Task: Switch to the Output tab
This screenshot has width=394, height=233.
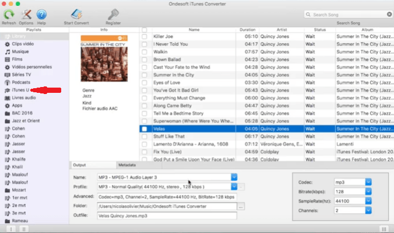Action: coord(93,165)
